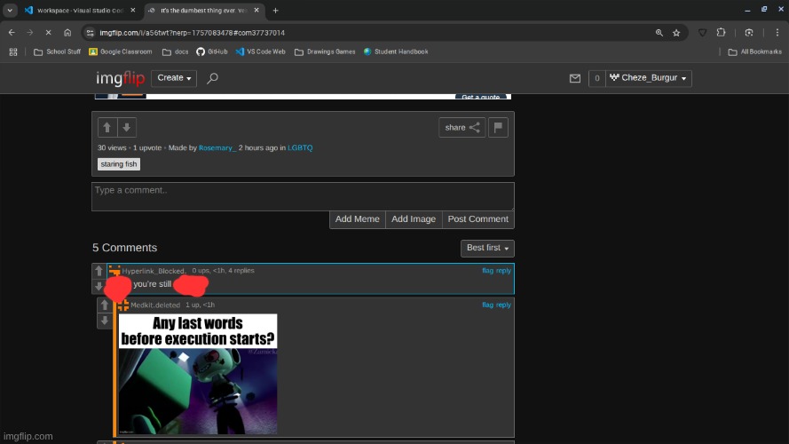
Task: Focus the Type a comment field
Action: click(x=303, y=196)
